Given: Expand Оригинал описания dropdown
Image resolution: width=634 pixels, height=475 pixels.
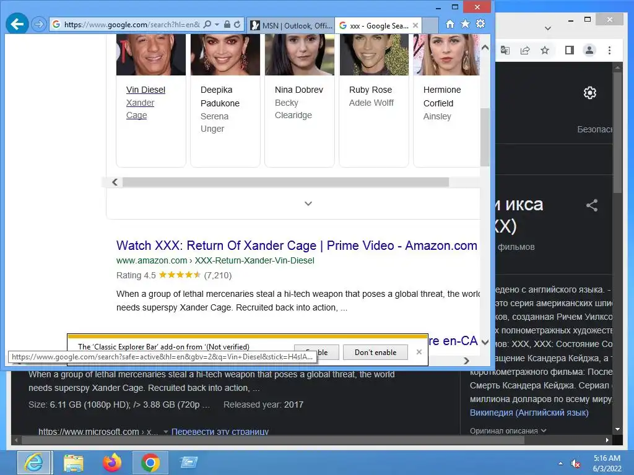Looking at the screenshot, I should click(508, 430).
